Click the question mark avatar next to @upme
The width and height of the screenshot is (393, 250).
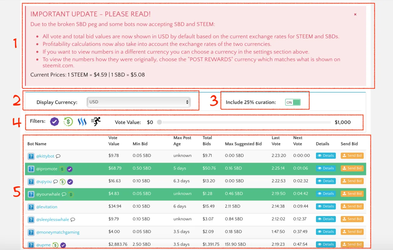click(31, 245)
